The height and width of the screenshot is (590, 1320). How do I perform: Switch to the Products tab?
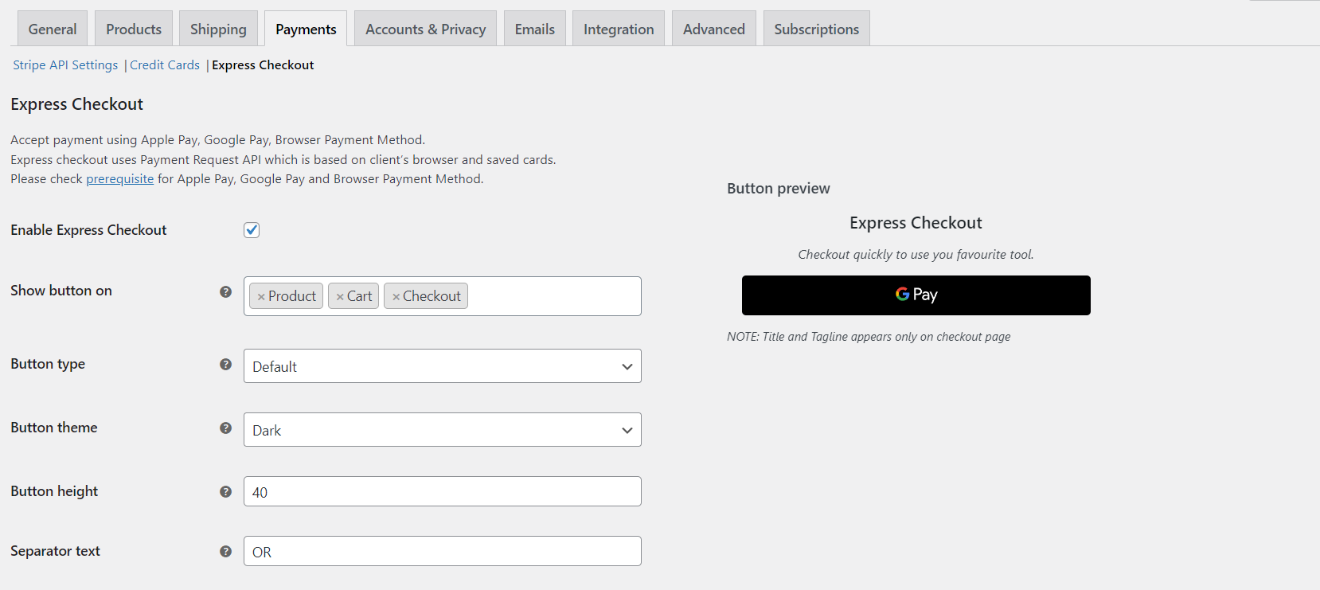click(134, 29)
